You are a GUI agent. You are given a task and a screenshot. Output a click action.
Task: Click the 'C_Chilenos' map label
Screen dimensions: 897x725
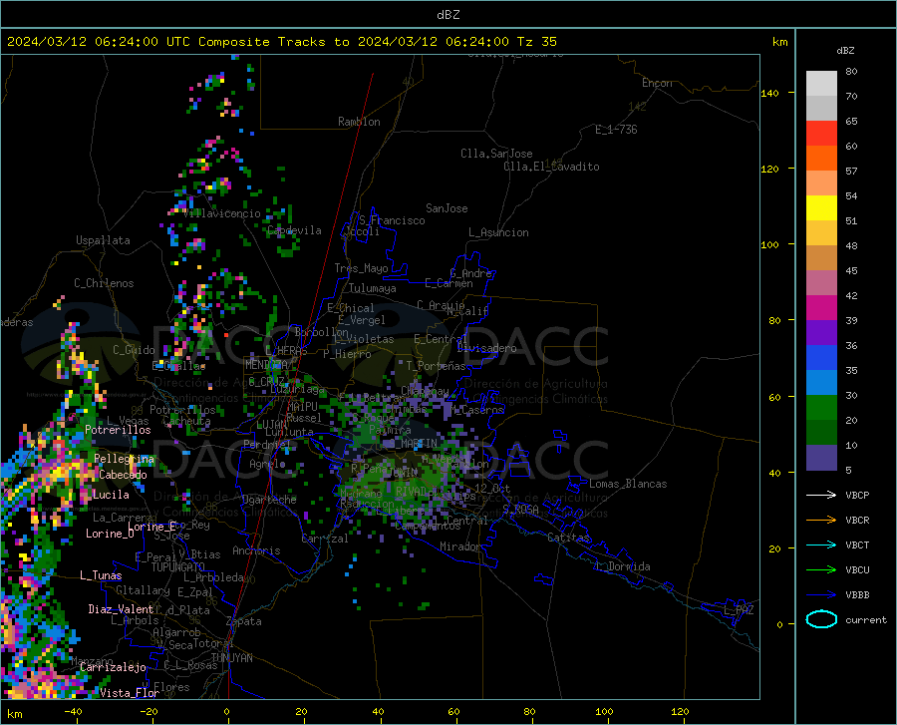[x=104, y=283]
